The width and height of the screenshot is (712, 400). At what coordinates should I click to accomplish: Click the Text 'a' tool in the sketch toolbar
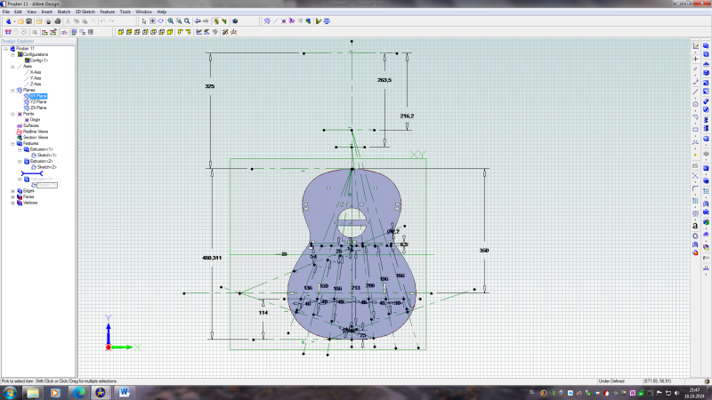coord(695,226)
